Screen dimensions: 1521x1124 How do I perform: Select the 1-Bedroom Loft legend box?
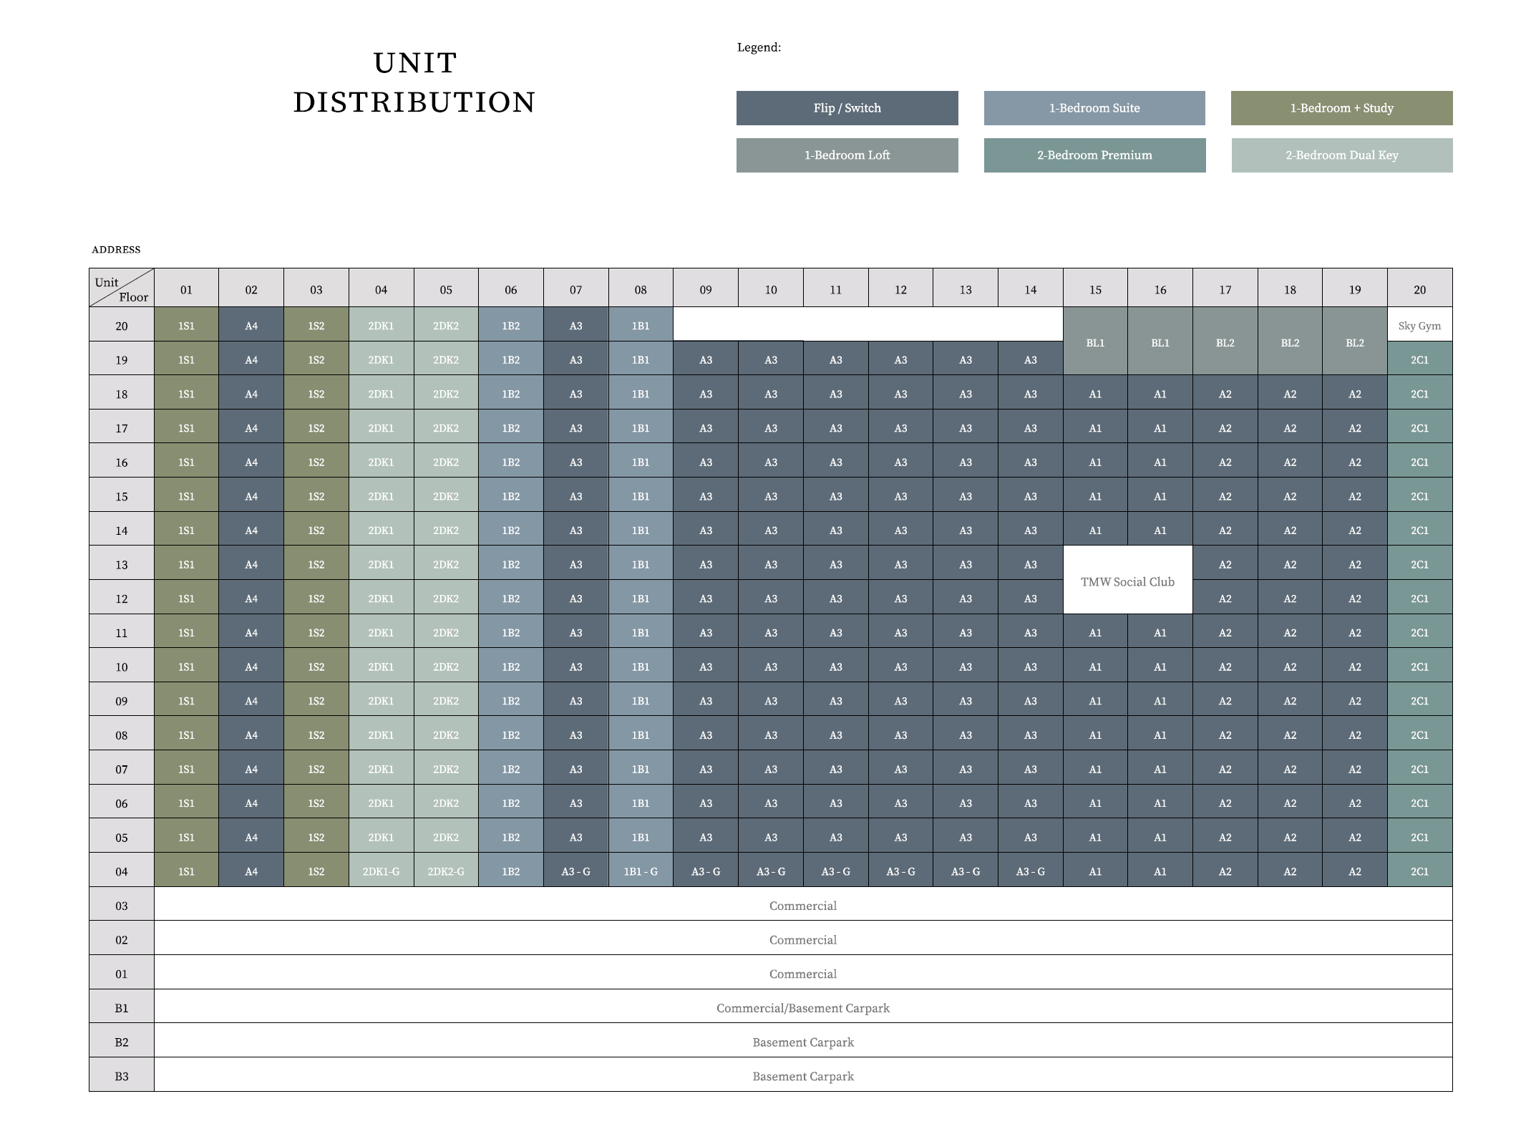(847, 155)
